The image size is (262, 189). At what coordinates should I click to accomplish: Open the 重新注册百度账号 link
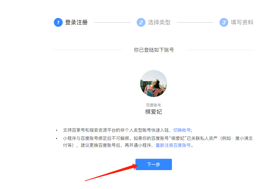173,146
